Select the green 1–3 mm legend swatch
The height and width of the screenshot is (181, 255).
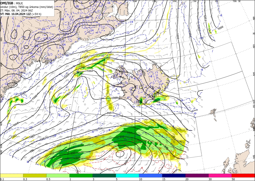click(81, 175)
